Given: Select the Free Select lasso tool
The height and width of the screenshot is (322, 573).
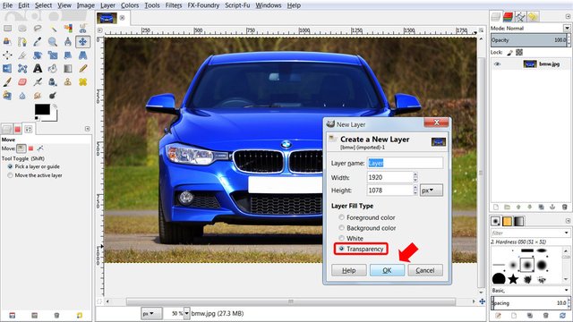Looking at the screenshot, I should click(x=38, y=28).
